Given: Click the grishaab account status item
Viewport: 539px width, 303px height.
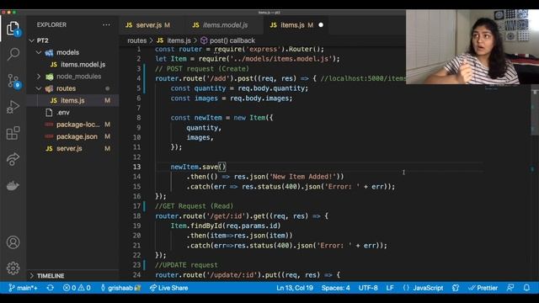Looking at the screenshot, I should [x=120, y=288].
